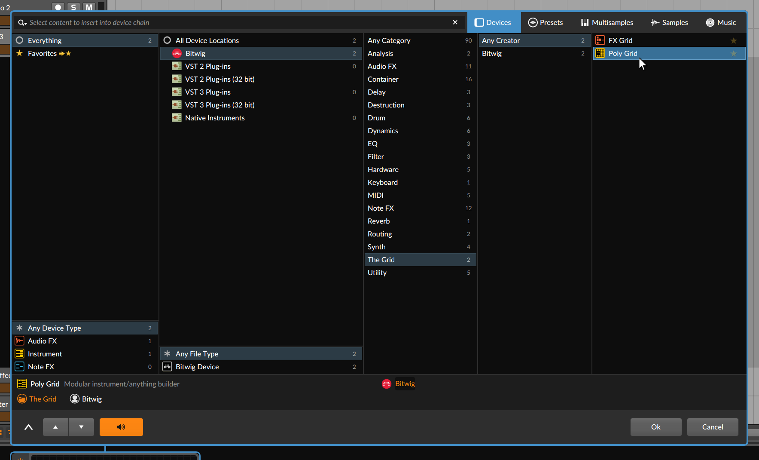
Task: Filter by Utility category
Action: point(420,273)
